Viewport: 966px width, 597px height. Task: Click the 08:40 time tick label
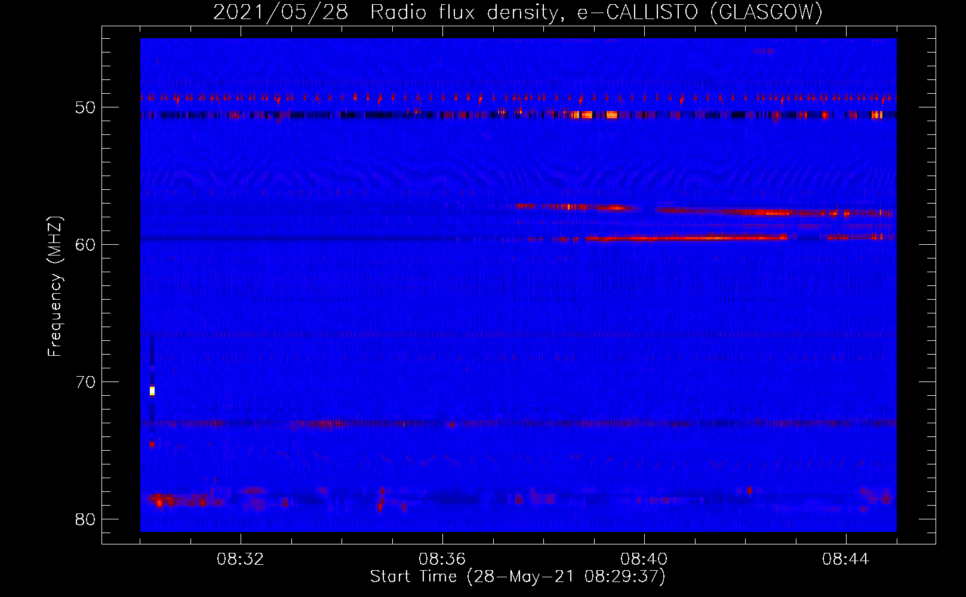(x=644, y=559)
